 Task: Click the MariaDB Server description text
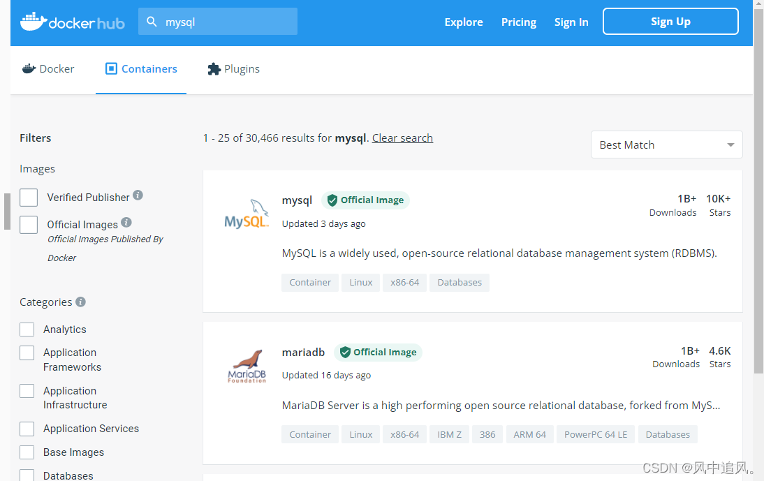(501, 405)
